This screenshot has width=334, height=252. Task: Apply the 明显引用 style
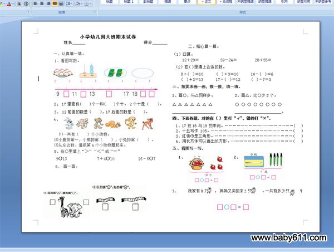pyautogui.click(x=303, y=2)
